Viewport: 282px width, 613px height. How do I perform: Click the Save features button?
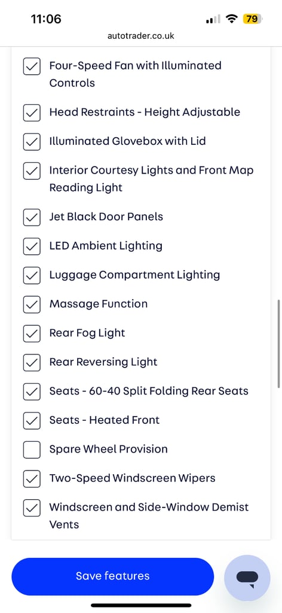pyautogui.click(x=113, y=576)
